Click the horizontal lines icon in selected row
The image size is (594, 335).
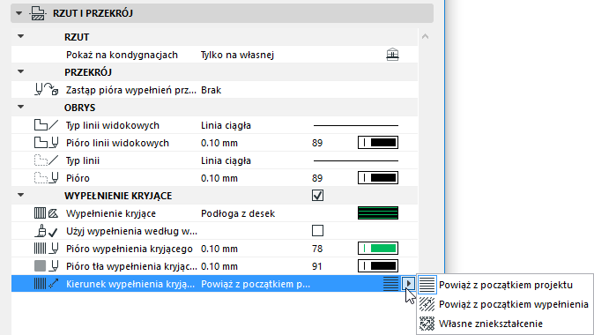tap(391, 284)
